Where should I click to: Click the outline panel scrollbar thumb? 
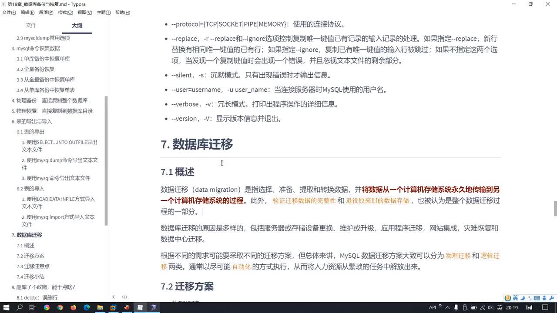[x=107, y=160]
